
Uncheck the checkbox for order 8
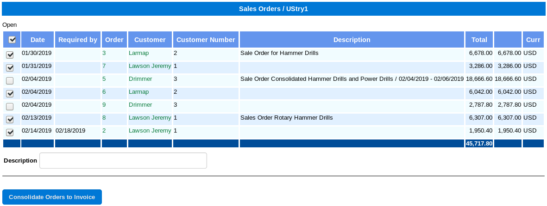pos(10,119)
